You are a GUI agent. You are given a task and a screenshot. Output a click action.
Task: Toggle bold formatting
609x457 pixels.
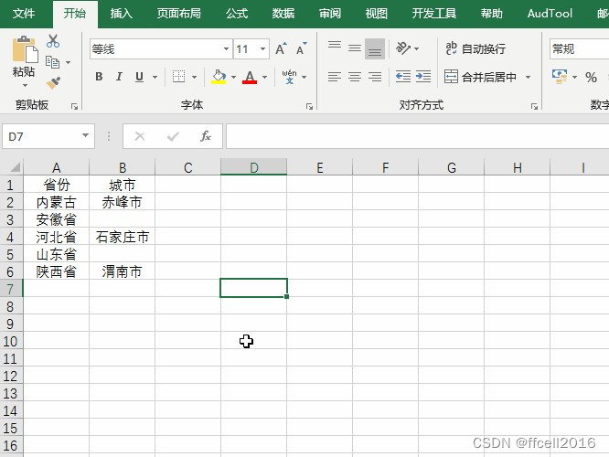pyautogui.click(x=99, y=77)
